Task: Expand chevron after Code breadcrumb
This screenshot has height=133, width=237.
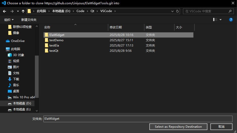Action: [88, 11]
